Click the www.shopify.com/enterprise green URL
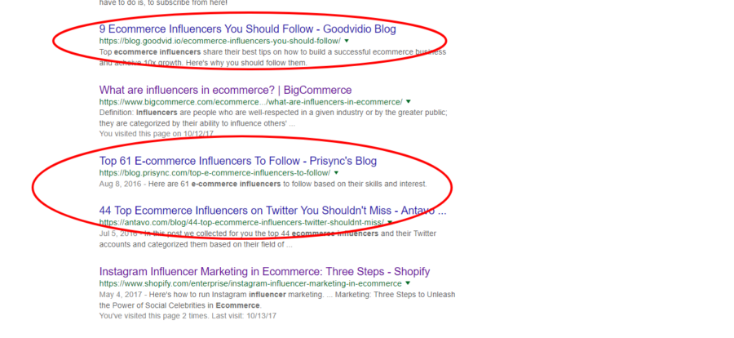734x338 pixels. (x=250, y=283)
